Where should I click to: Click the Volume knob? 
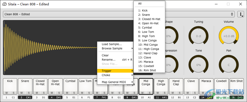tap(229, 36)
